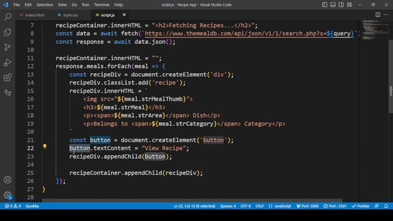393x221 pixels.
Task: Click 'data.json()' on line 9
Action: point(153,42)
